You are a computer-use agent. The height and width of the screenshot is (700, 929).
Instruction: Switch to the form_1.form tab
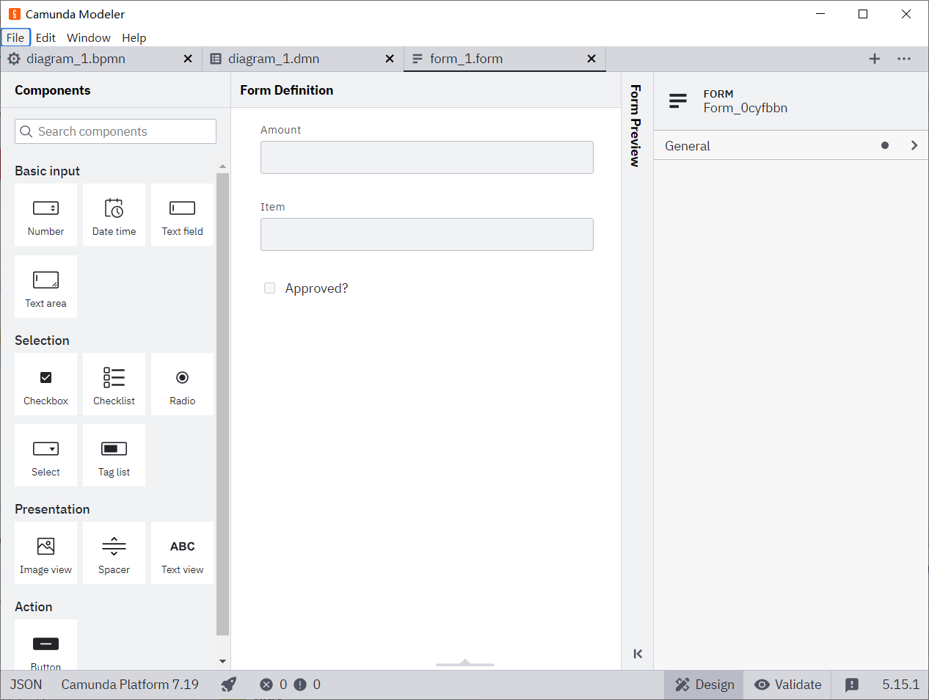(505, 59)
